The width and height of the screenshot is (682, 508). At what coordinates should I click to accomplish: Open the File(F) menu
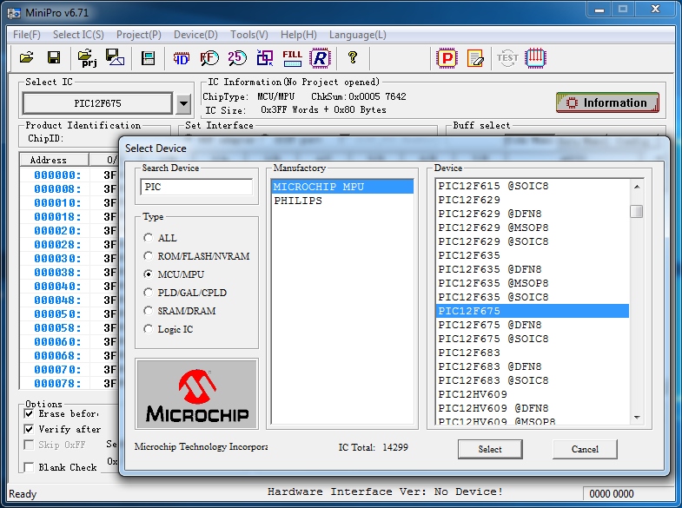tap(27, 35)
